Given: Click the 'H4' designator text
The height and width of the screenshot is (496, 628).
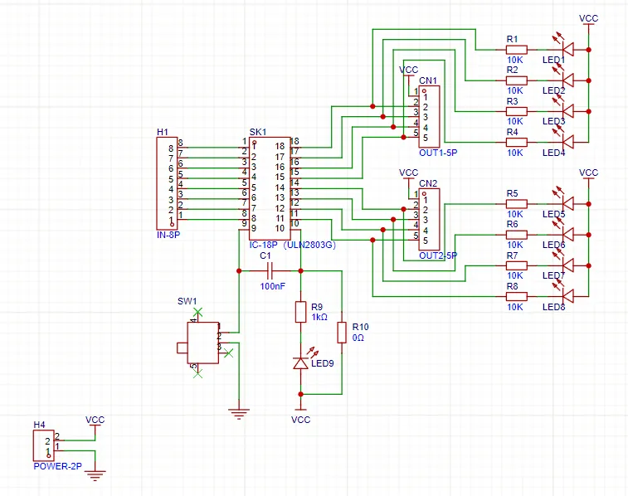Looking at the screenshot, I should click(x=39, y=425).
